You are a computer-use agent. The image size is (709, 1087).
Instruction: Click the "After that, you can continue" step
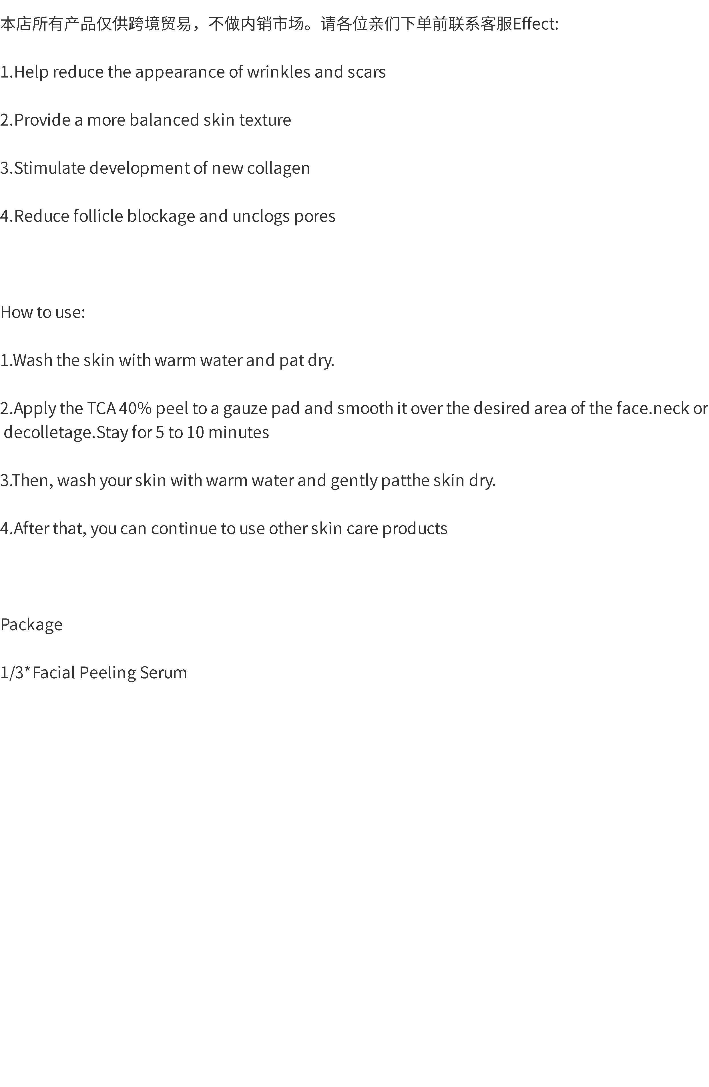tap(224, 528)
